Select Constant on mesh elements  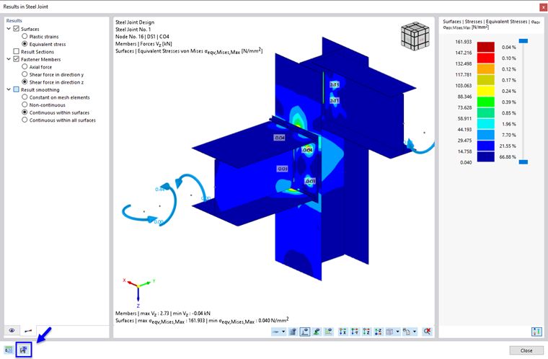coord(25,97)
